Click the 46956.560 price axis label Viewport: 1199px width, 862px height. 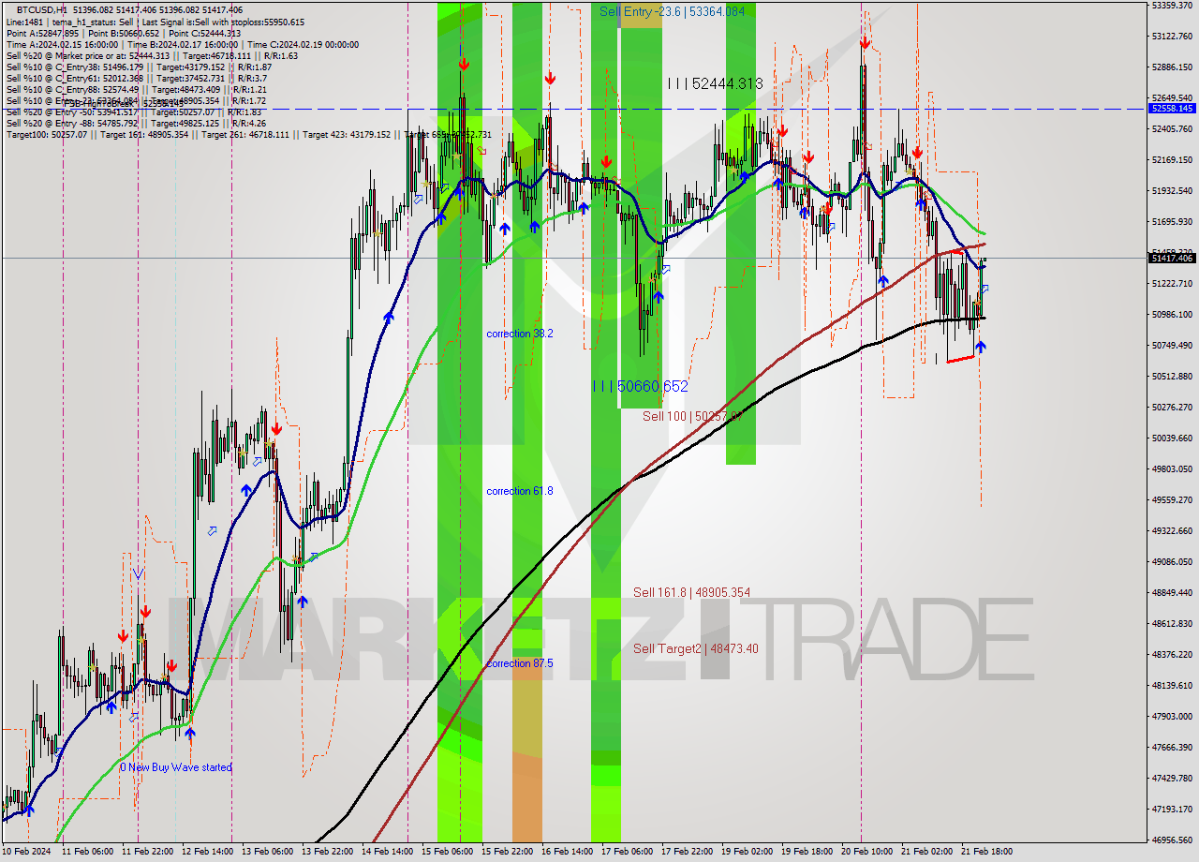click(1172, 840)
